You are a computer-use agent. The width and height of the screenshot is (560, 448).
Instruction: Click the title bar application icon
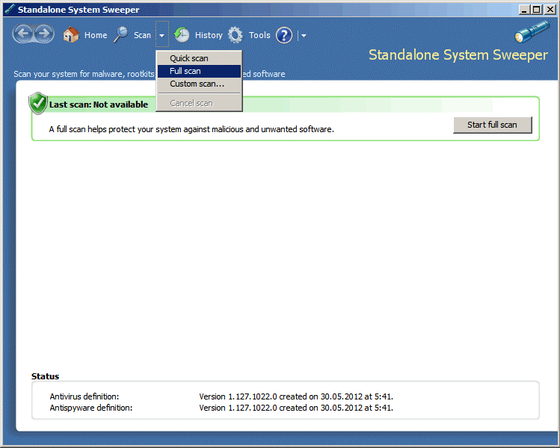[x=10, y=9]
